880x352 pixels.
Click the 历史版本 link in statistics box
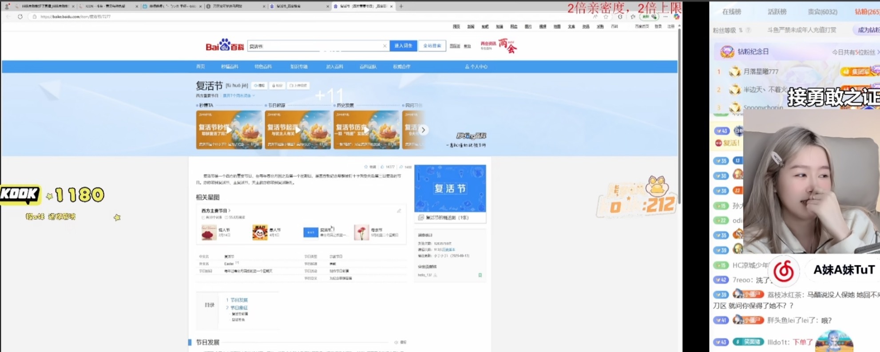tap(448, 250)
